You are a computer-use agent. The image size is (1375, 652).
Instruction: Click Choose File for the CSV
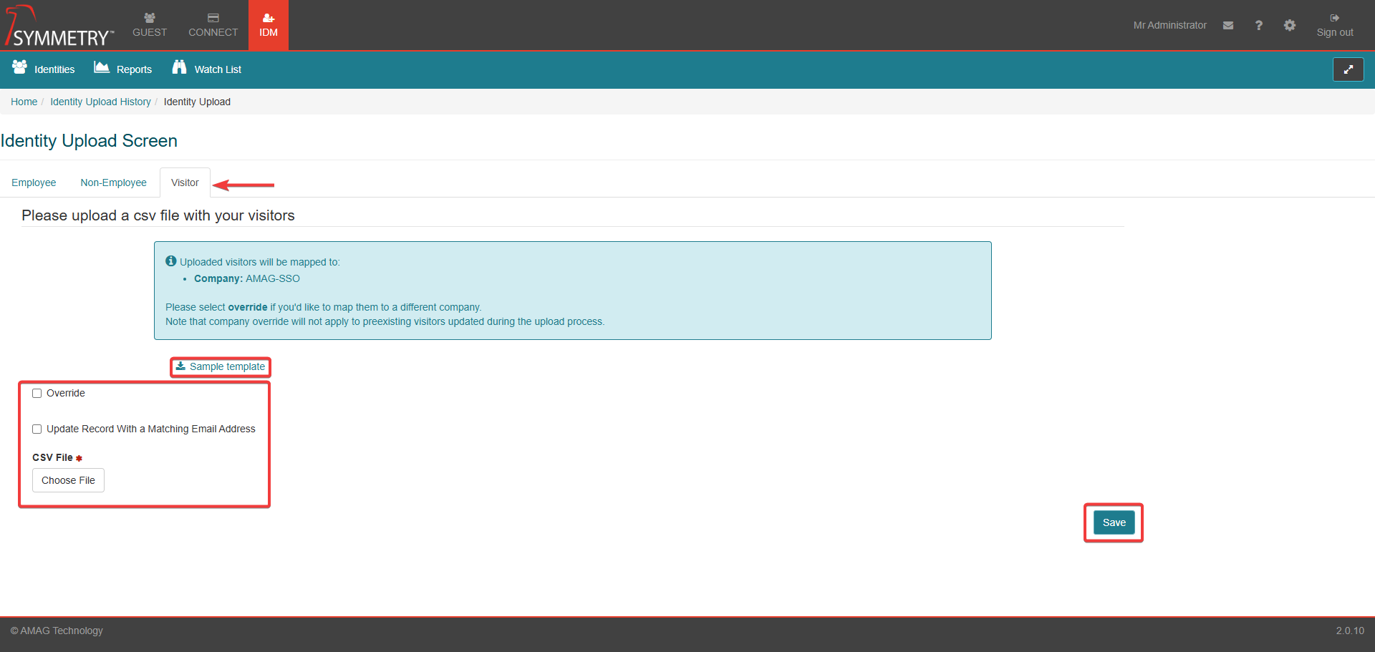(68, 480)
